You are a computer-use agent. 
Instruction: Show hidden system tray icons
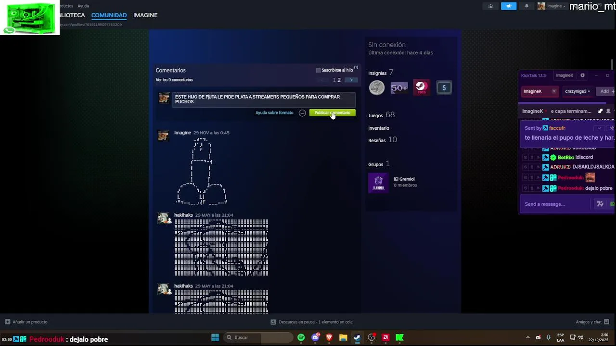[527, 337]
